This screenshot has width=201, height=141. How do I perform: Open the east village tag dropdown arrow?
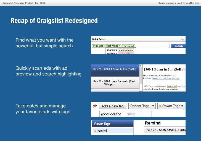click(120, 46)
